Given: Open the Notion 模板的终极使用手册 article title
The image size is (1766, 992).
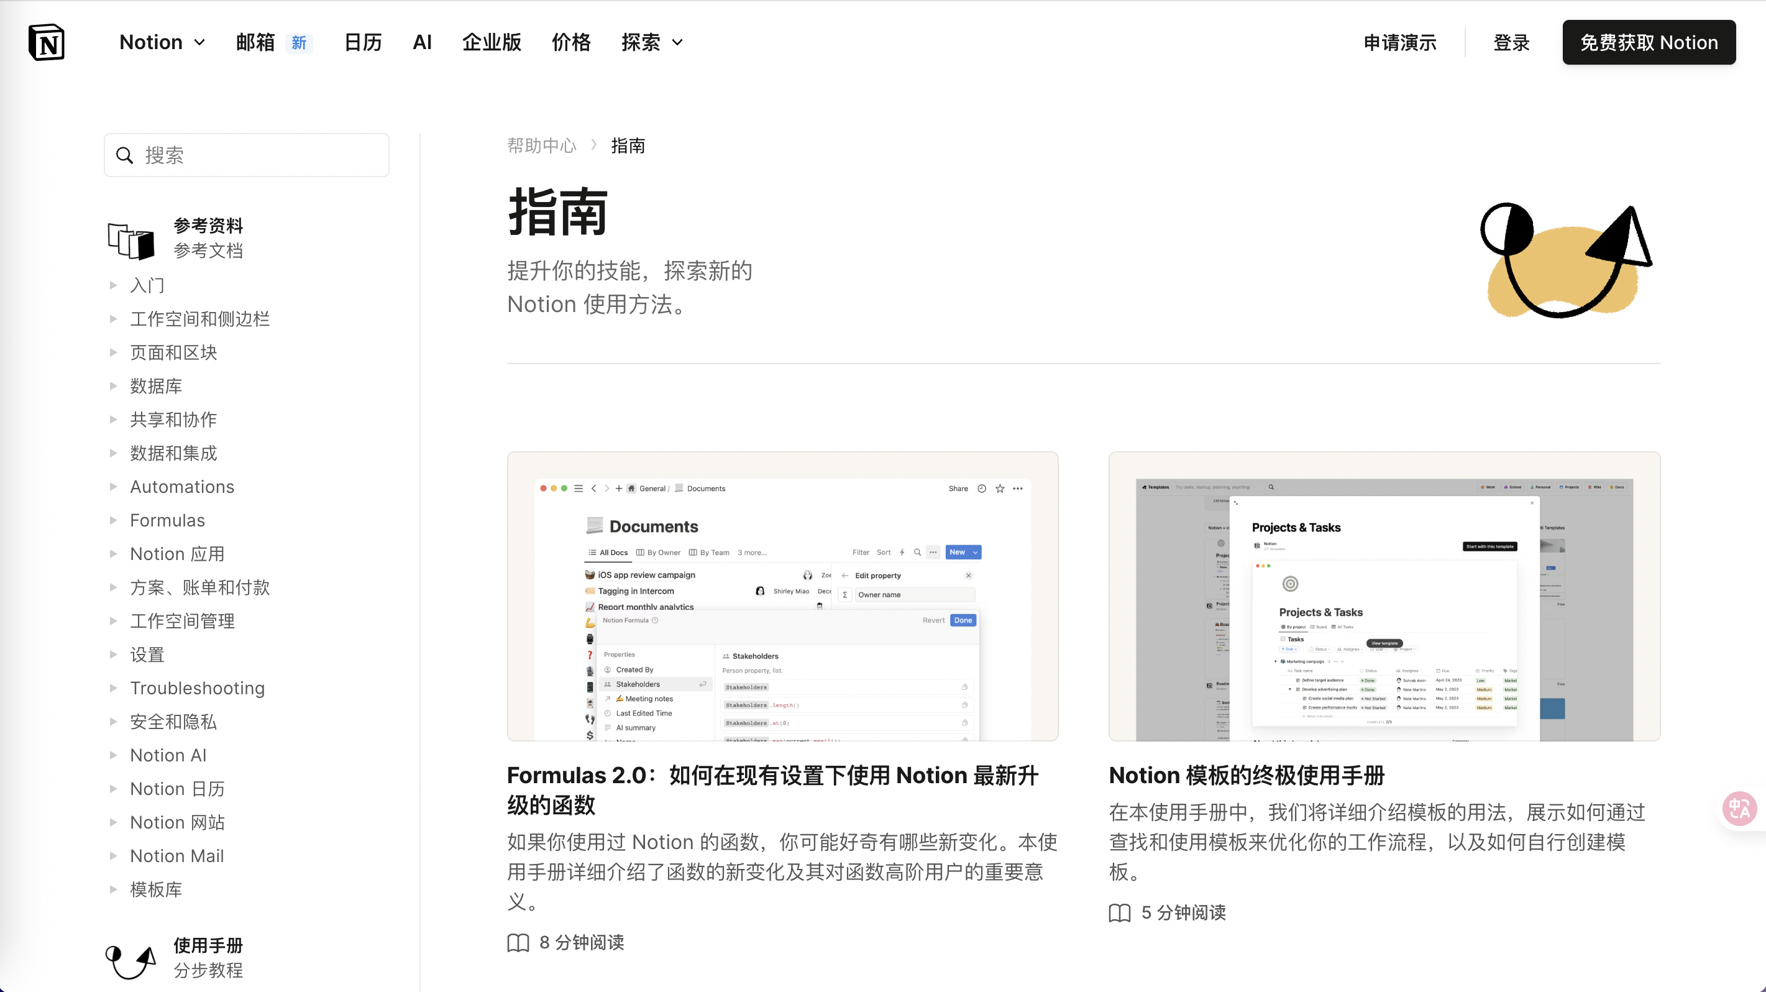Looking at the screenshot, I should click(x=1247, y=775).
